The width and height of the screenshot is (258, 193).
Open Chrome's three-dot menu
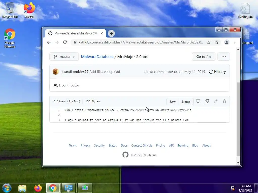pos(235,42)
